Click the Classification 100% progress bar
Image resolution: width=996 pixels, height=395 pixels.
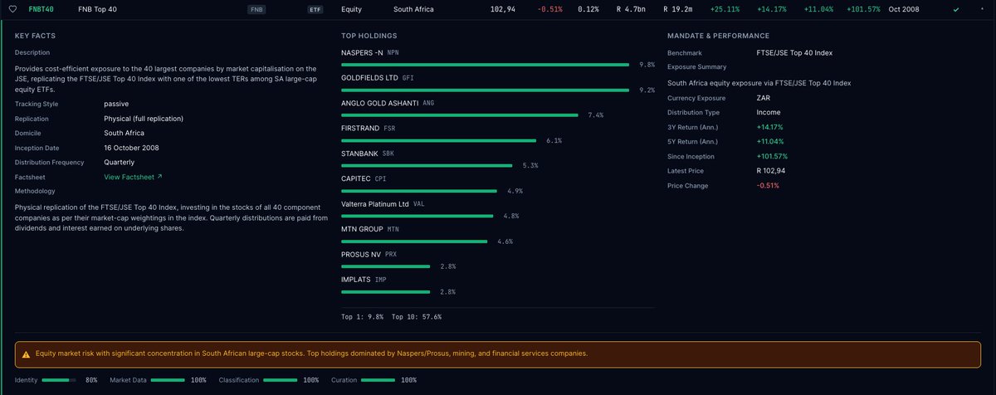(279, 380)
